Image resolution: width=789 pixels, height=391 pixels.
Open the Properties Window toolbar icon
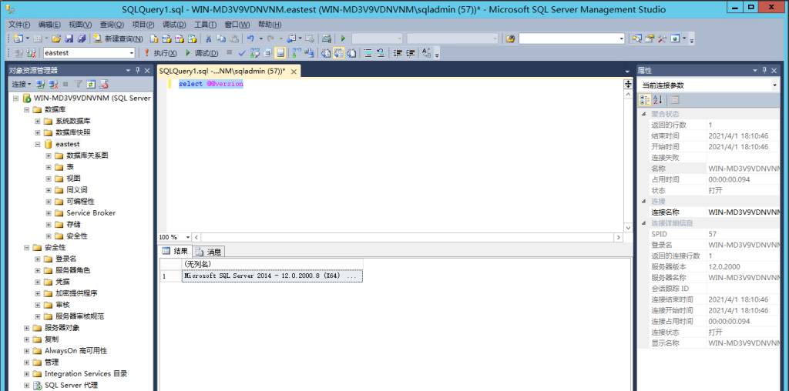[650, 38]
